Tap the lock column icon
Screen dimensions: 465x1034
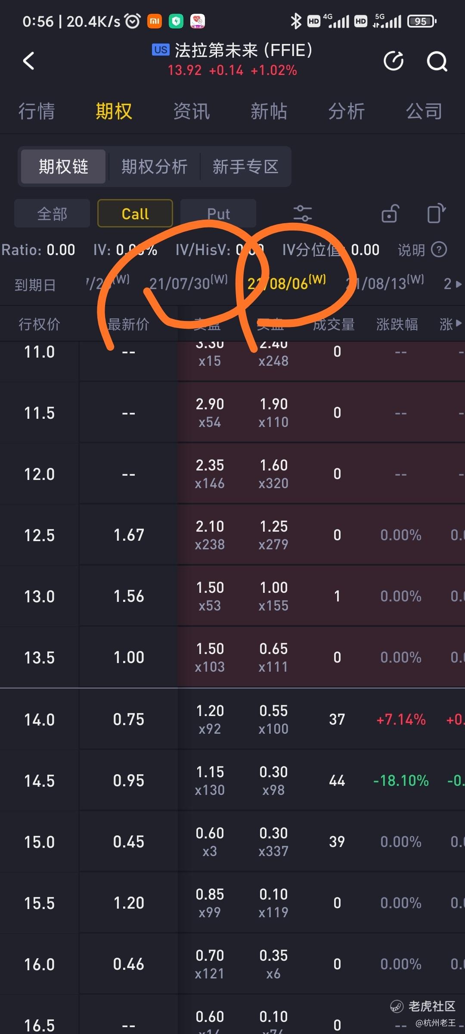point(390,213)
